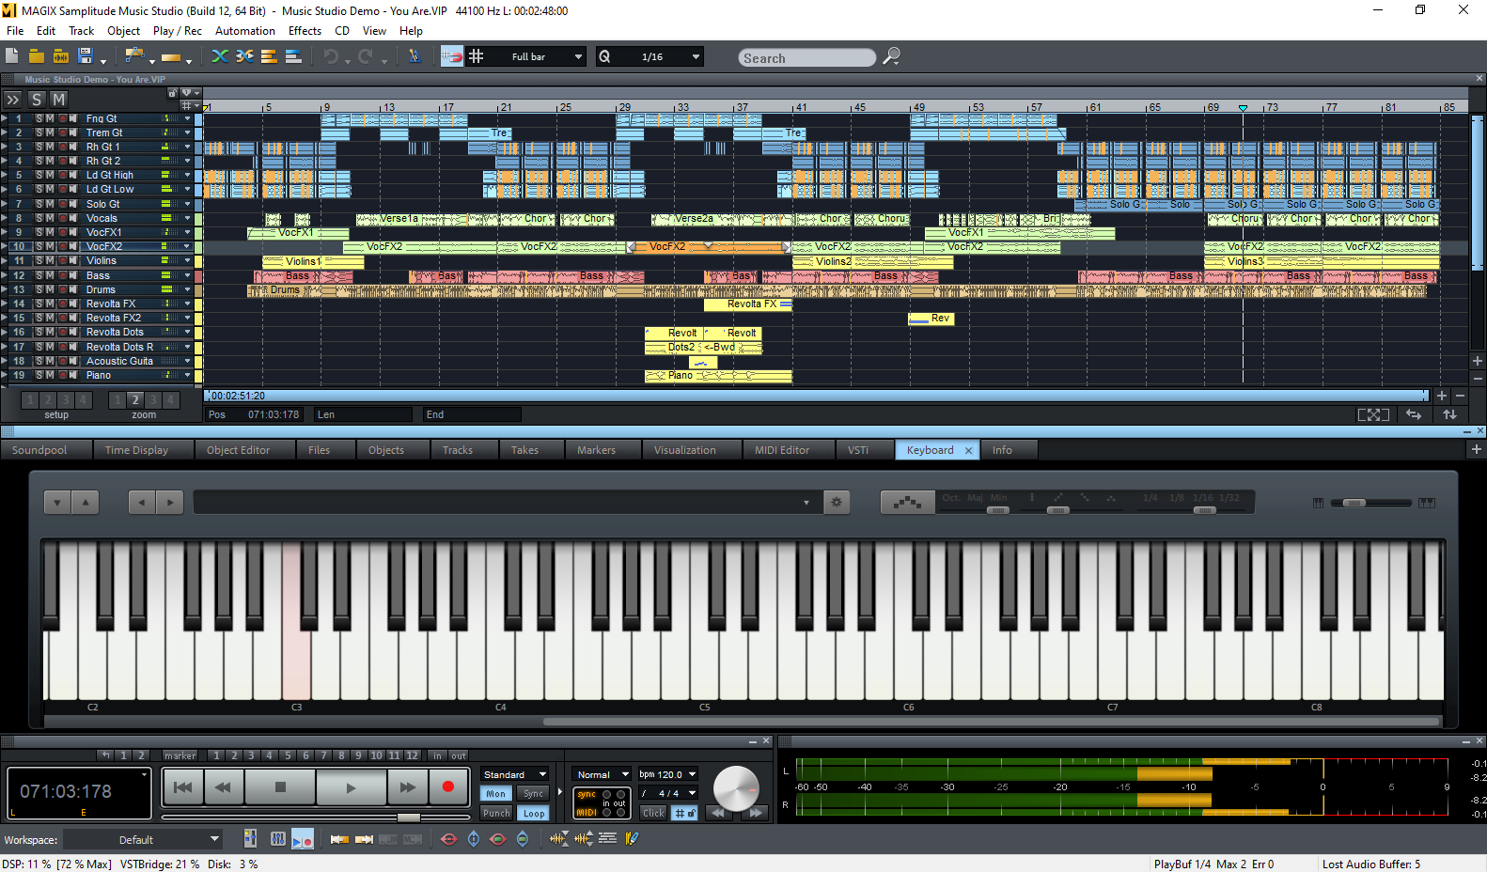Create a new project with the New icon
This screenshot has height=872, width=1487.
(x=12, y=56)
